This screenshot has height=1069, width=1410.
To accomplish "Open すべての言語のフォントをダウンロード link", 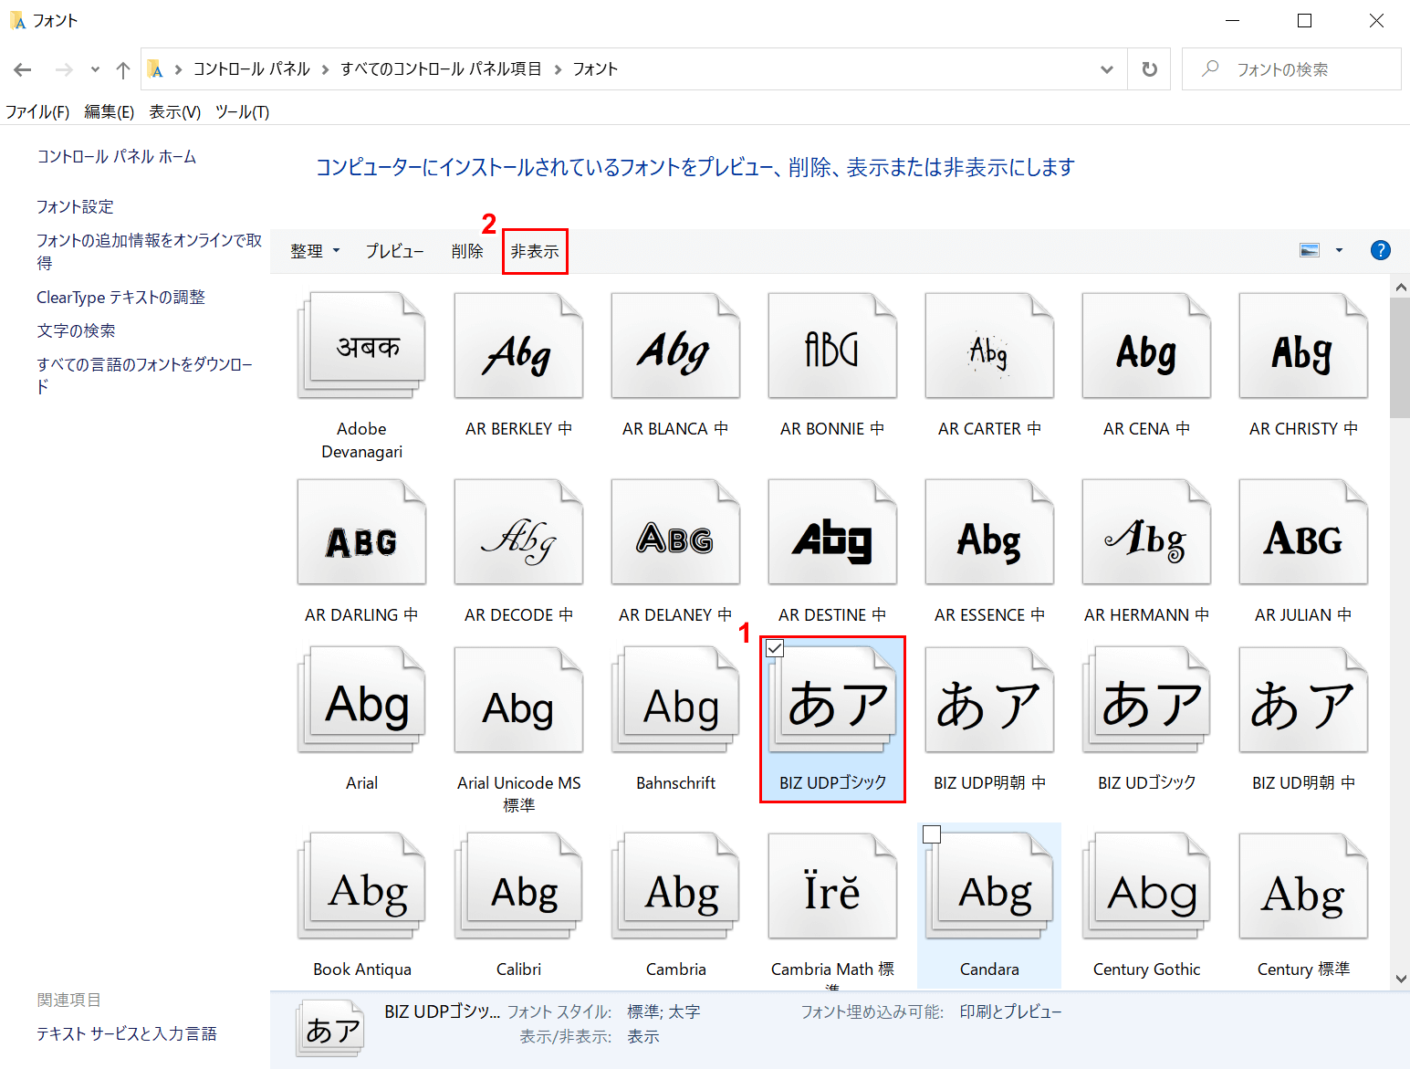I will (x=144, y=375).
